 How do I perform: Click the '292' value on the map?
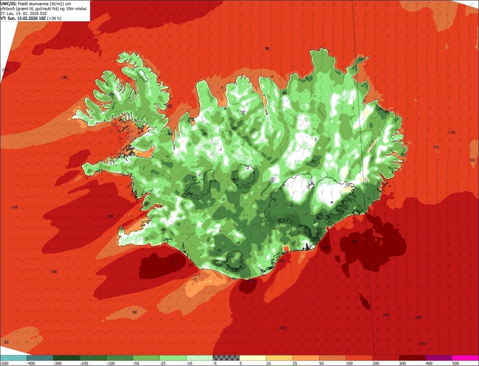click(110, 216)
